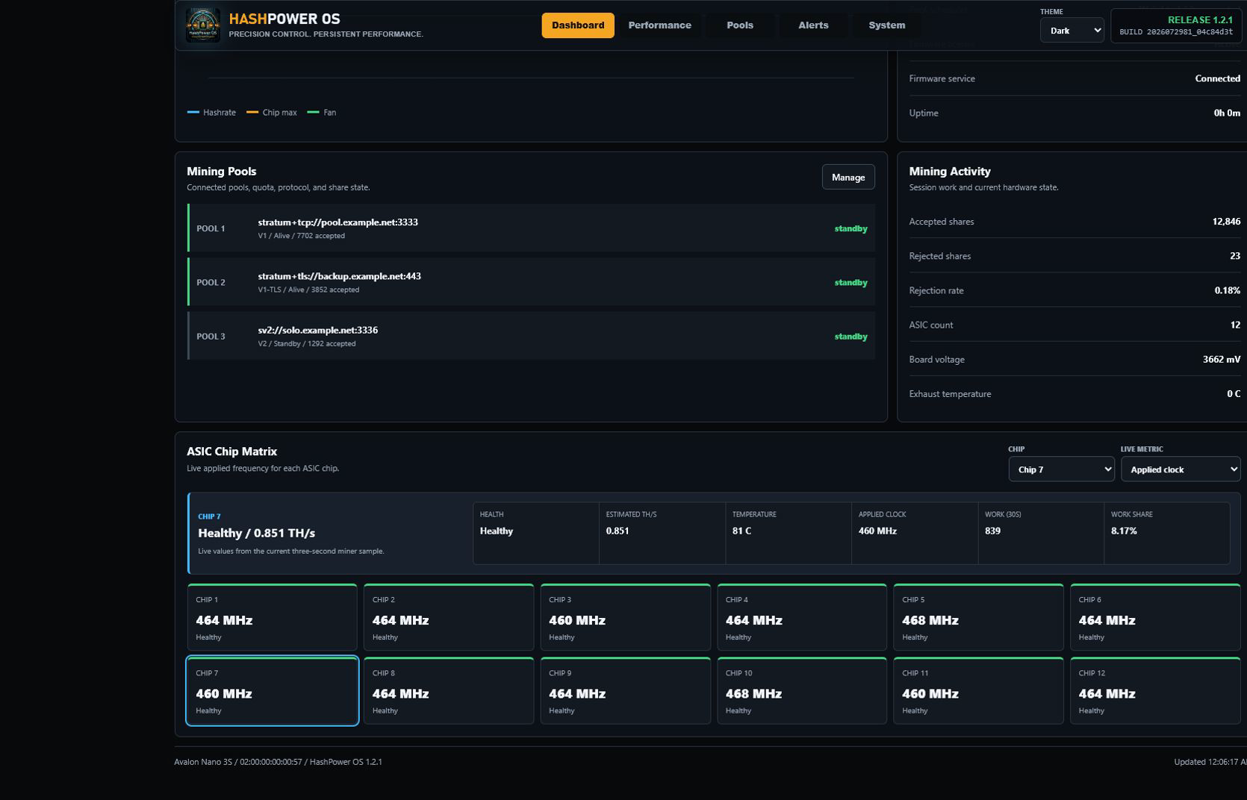Select the Chip 9 card
The width and height of the screenshot is (1247, 800).
pyautogui.click(x=625, y=690)
